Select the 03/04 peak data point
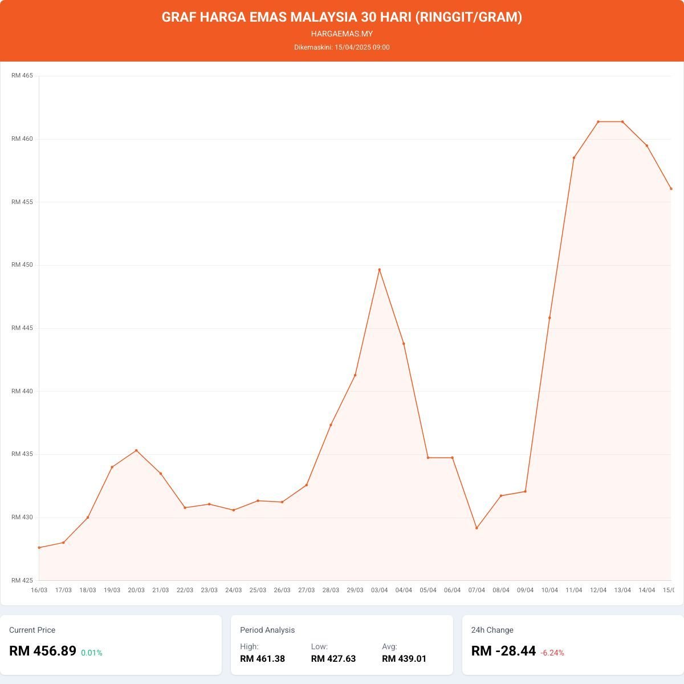The width and height of the screenshot is (684, 684). click(x=380, y=270)
